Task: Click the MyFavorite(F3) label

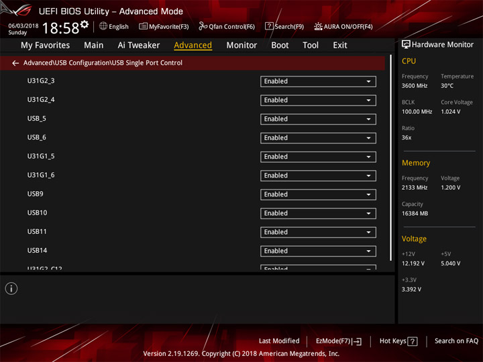Action: tap(169, 26)
